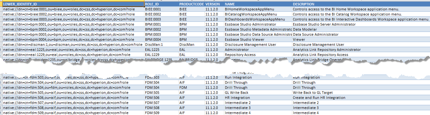
Task: Select the BPM product code in BPM:0002 row
Action: [x=191, y=30]
